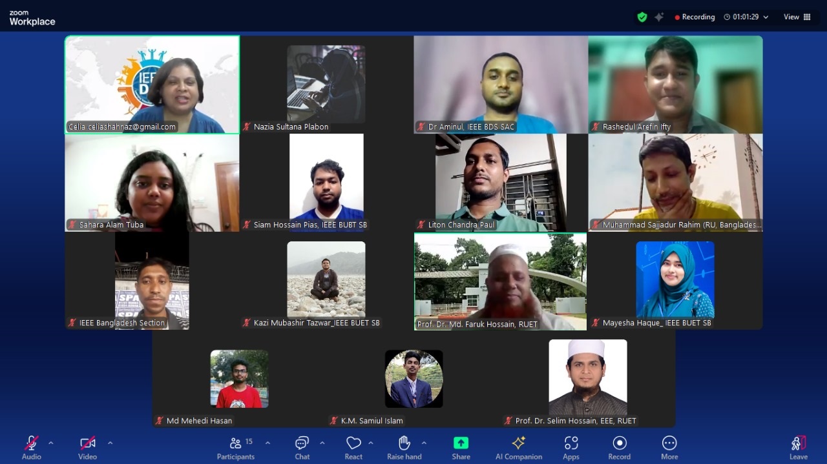Click the muted mic icon beside Sahara Alam Tuba
Viewport: 827px width, 464px height.
point(72,225)
